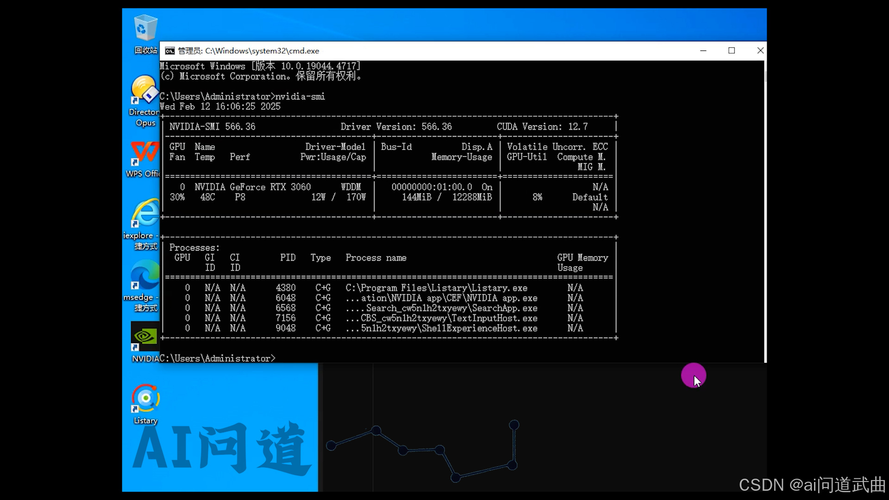Click the Listary label under the desktop icon
This screenshot has height=500, width=889.
[x=145, y=420]
